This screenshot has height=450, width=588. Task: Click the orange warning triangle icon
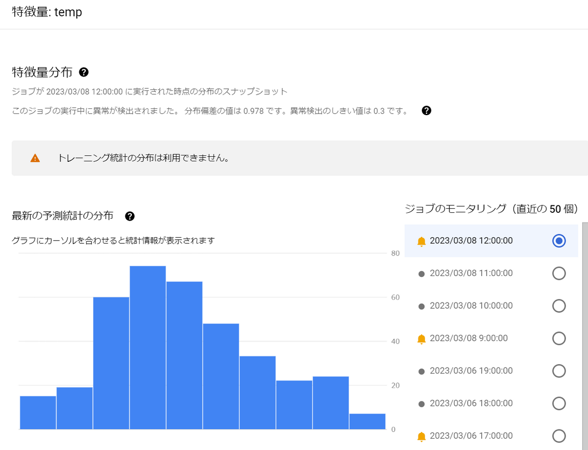click(35, 158)
